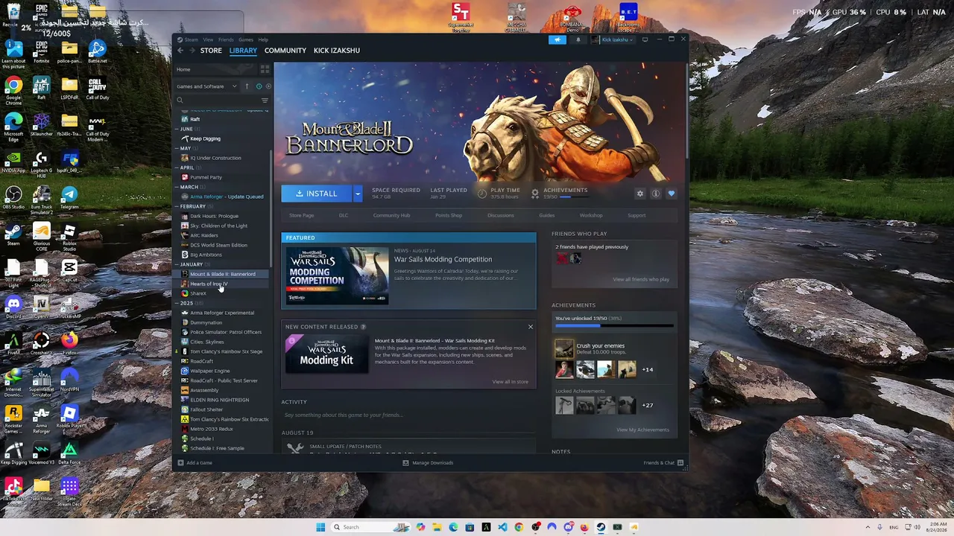954x536 pixels.
Task: Switch library to grid view icon
Action: (x=265, y=69)
